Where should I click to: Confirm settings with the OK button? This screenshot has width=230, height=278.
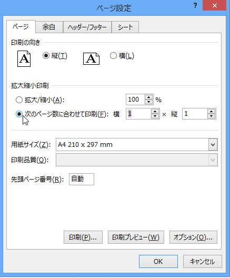point(158,261)
